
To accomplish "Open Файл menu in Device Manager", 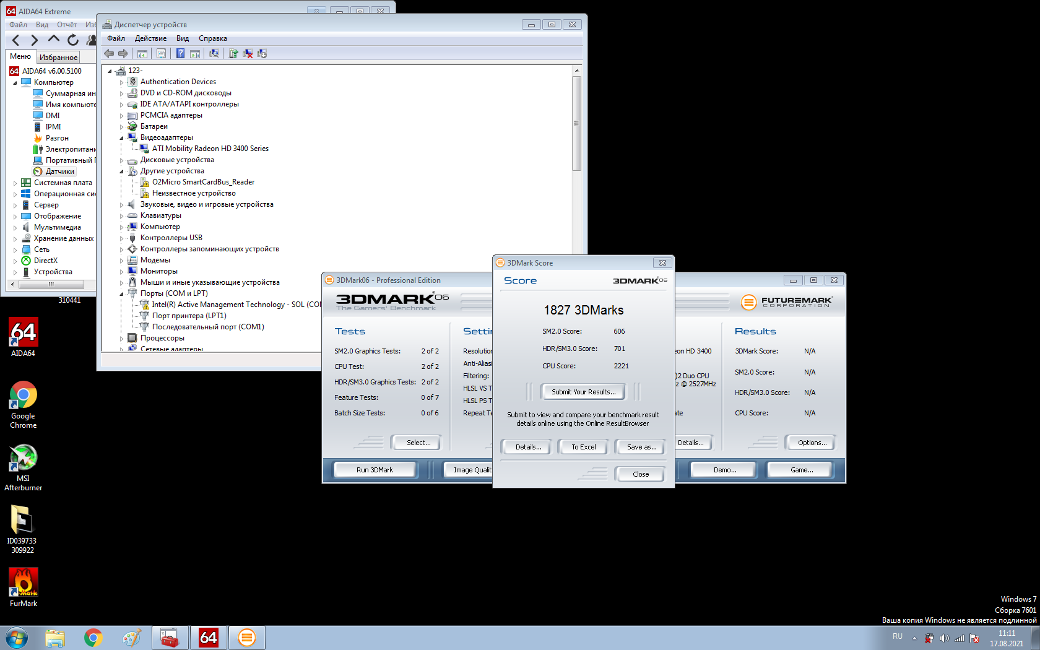I will tap(116, 38).
